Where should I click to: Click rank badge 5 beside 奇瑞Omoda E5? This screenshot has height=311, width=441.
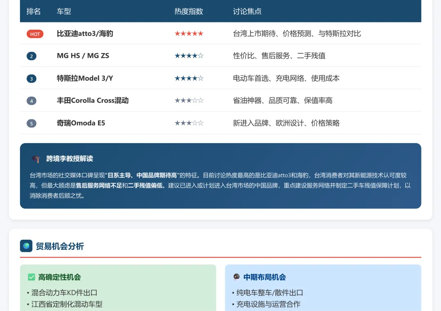(31, 123)
